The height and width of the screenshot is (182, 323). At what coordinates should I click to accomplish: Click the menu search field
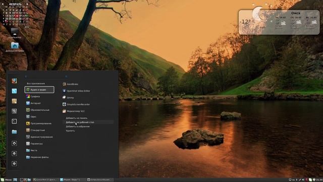pyautogui.click(x=46, y=76)
